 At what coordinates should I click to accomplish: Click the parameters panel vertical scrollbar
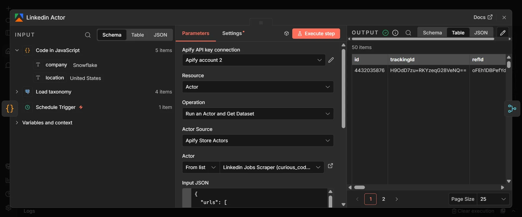[343, 88]
